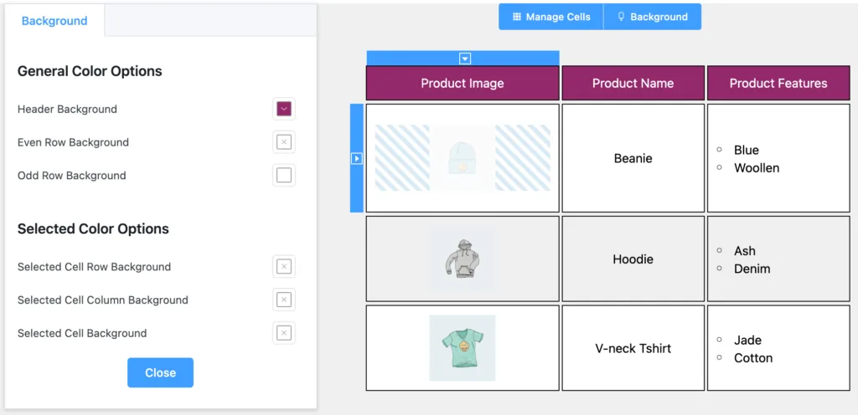Image resolution: width=858 pixels, height=415 pixels.
Task: Click the column selector arrow above Product Image
Action: [x=465, y=59]
